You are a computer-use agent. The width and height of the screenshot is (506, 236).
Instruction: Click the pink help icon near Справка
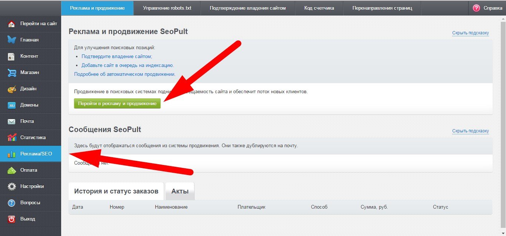point(476,8)
